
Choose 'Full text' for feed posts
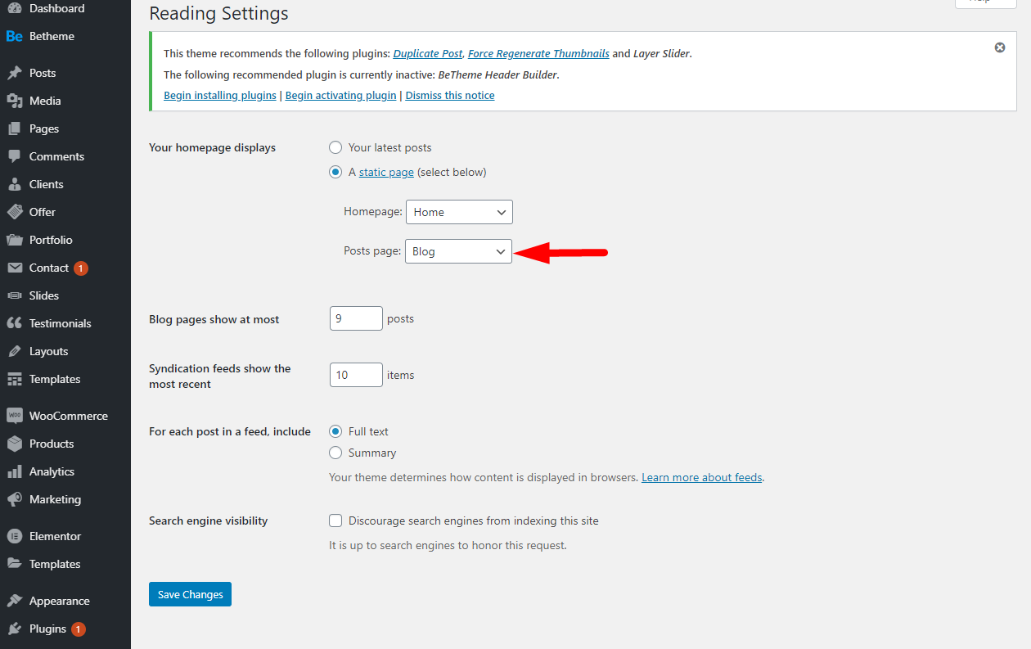pos(335,431)
